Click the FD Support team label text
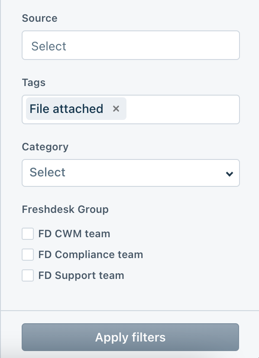259x358 pixels. [81, 275]
